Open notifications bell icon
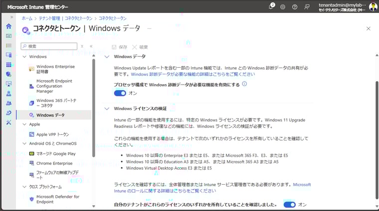The width and height of the screenshot is (379, 211). point(271,6)
